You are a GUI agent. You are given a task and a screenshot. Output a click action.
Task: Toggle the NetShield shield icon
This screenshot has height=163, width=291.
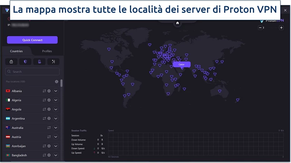click(25, 62)
